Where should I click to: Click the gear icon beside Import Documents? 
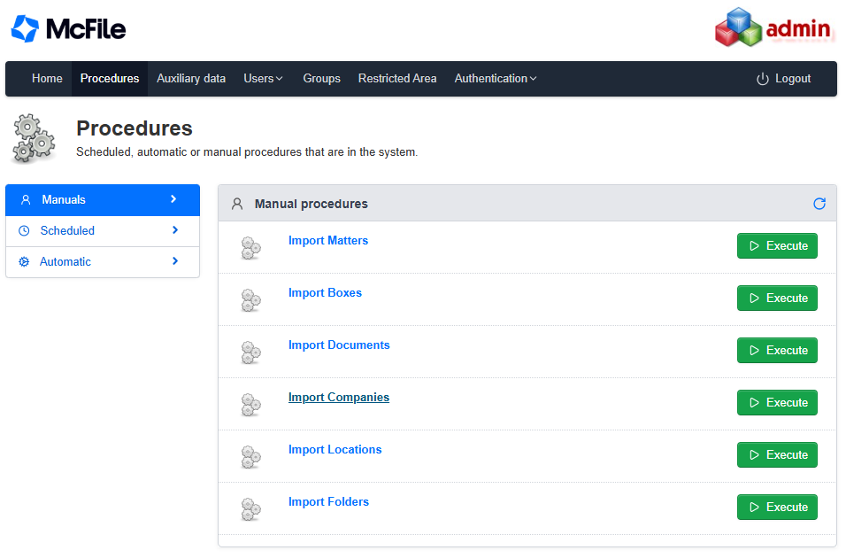(251, 353)
